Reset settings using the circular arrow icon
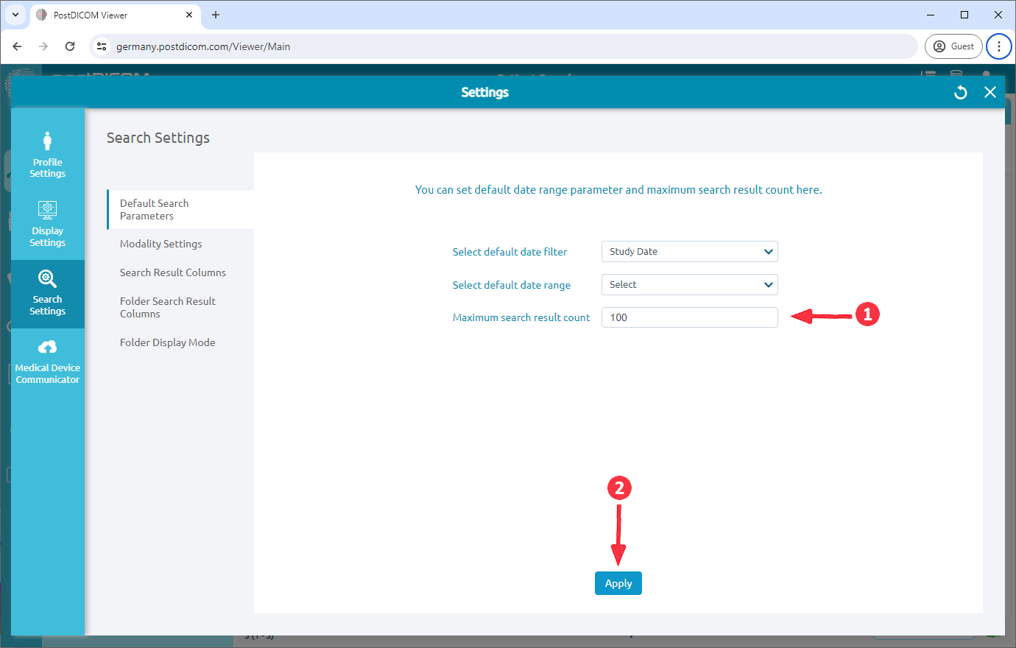The image size is (1016, 648). pos(960,92)
